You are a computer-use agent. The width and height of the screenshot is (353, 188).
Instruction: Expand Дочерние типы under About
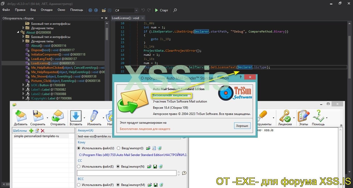[23, 41]
